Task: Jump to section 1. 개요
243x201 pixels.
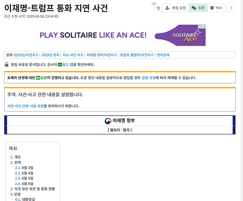Action: pyautogui.click(x=15, y=157)
